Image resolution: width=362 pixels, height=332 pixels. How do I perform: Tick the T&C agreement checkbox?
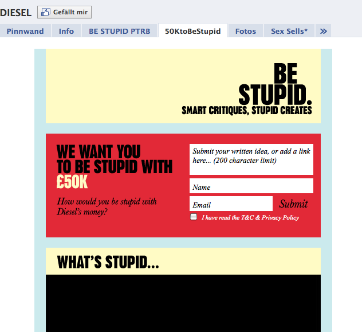[x=194, y=217]
